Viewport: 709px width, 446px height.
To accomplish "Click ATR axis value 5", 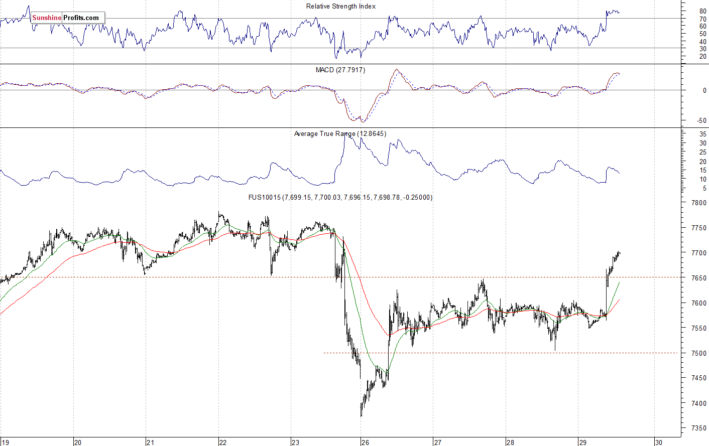I will click(704, 189).
